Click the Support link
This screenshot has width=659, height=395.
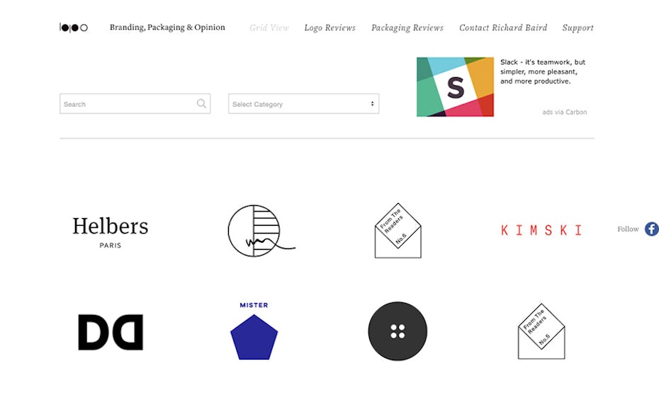(x=578, y=28)
